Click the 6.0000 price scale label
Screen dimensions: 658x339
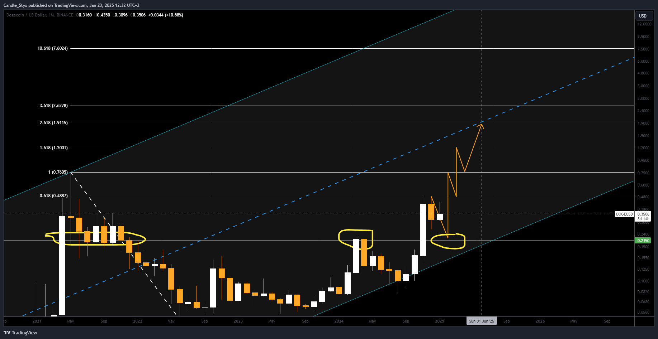(x=643, y=61)
